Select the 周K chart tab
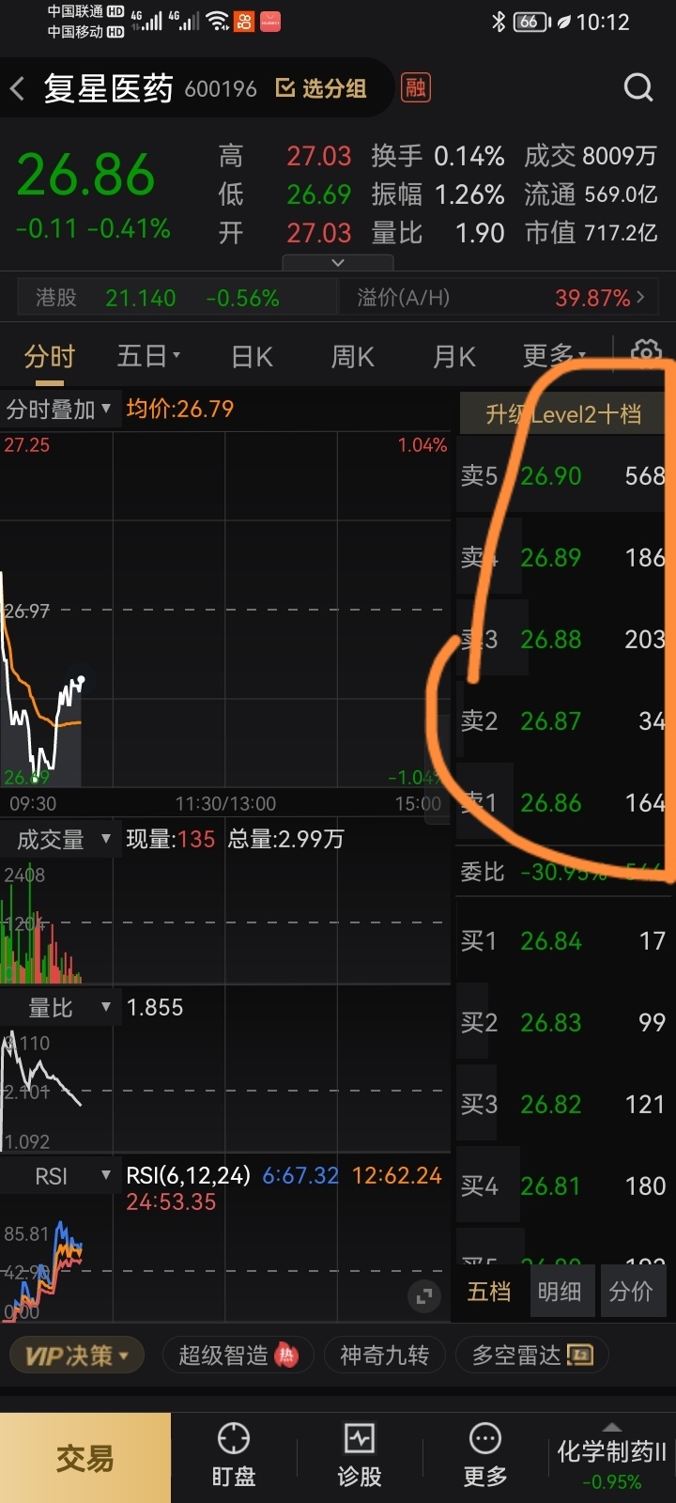The height and width of the screenshot is (1503, 676). click(353, 357)
